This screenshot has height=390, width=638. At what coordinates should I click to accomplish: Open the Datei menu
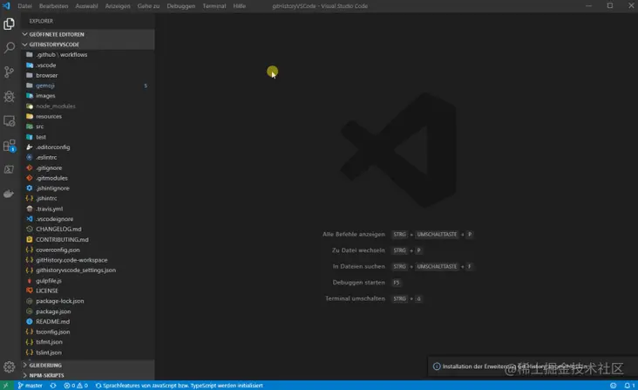24,6
